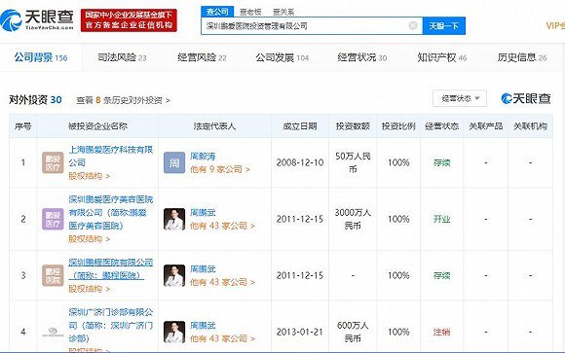Open 周鹏武 name link in row 3
The image size is (565, 353).
[203, 269]
